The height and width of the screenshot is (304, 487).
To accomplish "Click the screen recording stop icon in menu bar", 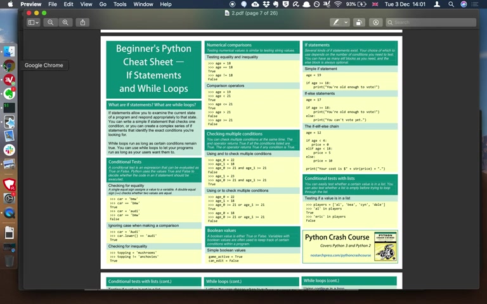I will tap(232, 4).
